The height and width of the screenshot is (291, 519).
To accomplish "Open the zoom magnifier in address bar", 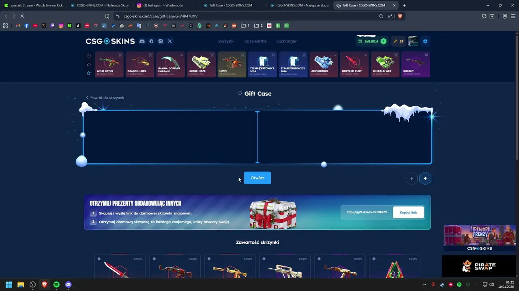I will coord(381,16).
